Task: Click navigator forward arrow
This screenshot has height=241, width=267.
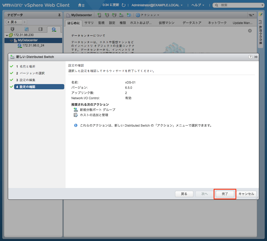Action: (25, 22)
